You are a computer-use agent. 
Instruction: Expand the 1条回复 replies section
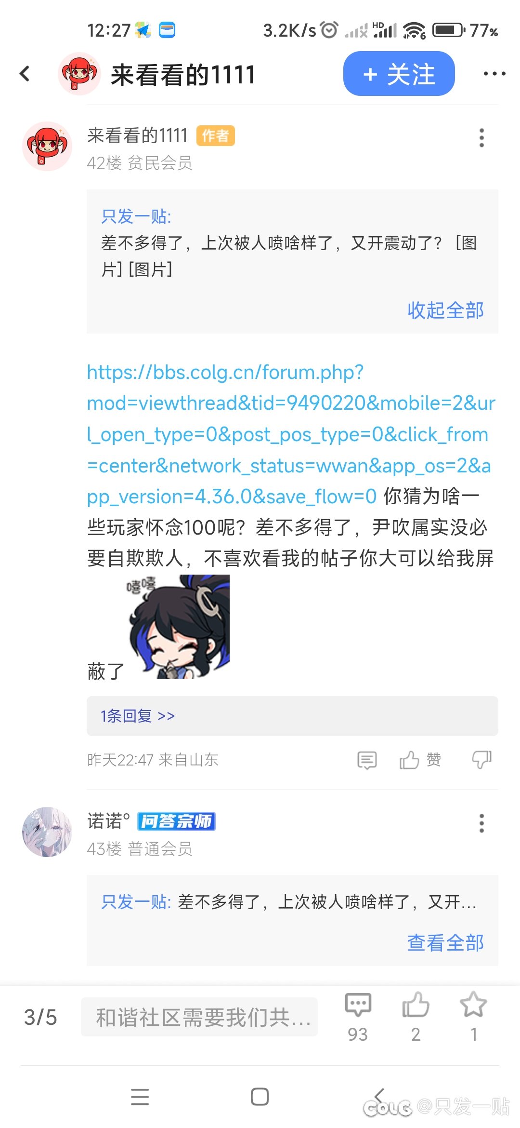[292, 716]
